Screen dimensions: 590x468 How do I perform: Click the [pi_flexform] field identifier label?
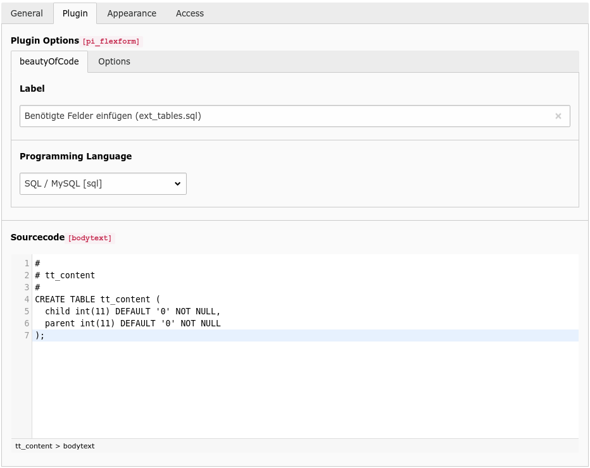111,41
